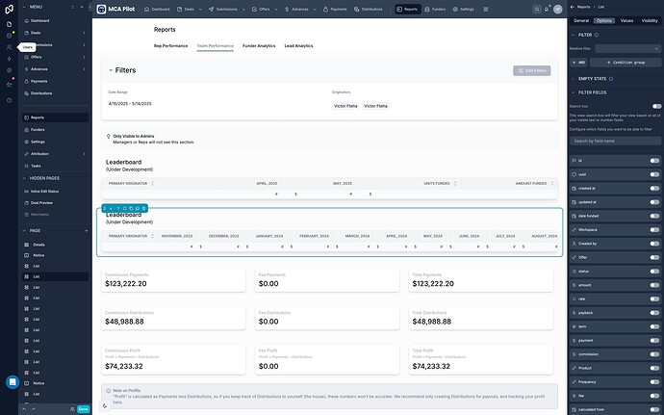Screen dimensions: 664x415
Task: Click the Search by field name input
Action: click(615, 141)
